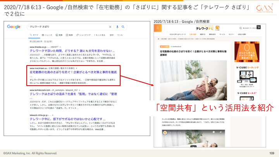Click the watch-later clock icon on video
279x157 pixels.
214,132
